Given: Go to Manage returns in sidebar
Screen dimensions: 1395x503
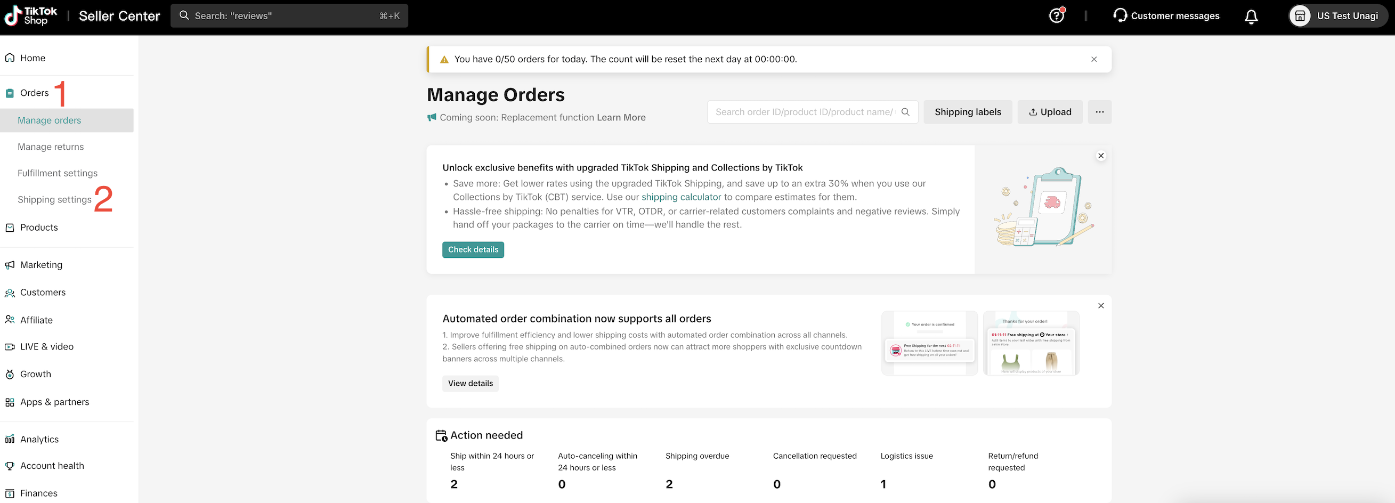Looking at the screenshot, I should click(51, 147).
